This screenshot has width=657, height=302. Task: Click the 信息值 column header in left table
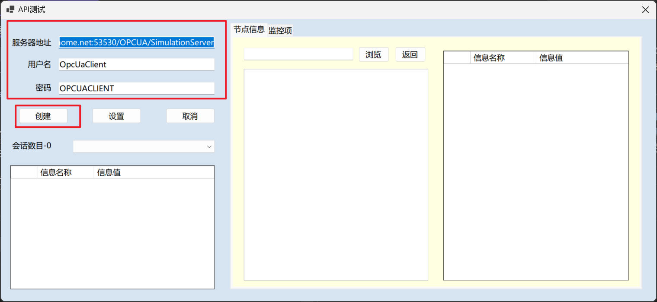[x=154, y=172]
